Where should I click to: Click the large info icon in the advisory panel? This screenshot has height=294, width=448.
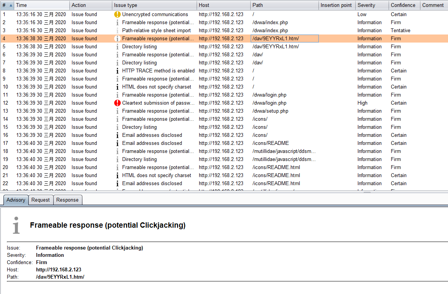pyautogui.click(x=16, y=225)
